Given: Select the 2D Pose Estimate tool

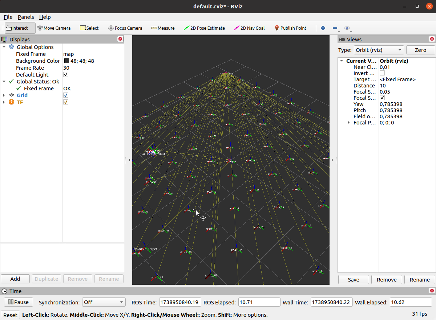Looking at the screenshot, I should click(204, 28).
